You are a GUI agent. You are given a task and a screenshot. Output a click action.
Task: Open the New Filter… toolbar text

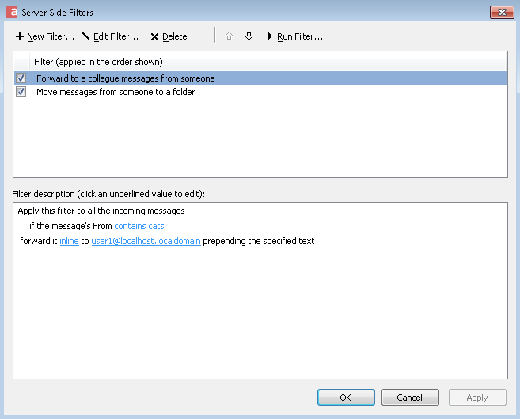(51, 36)
